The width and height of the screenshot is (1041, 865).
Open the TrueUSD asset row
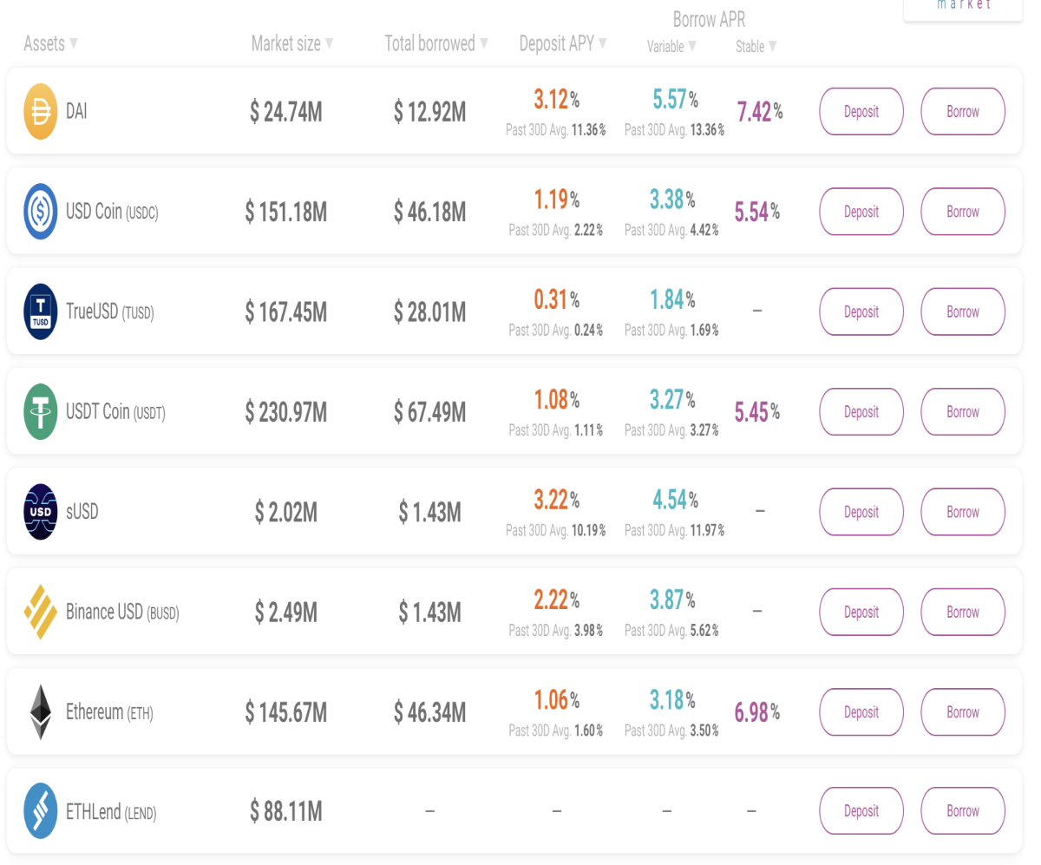click(514, 311)
